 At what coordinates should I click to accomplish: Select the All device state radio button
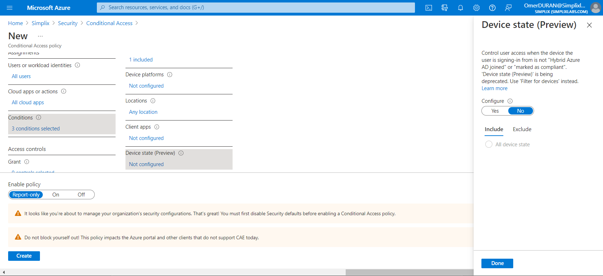(489, 145)
